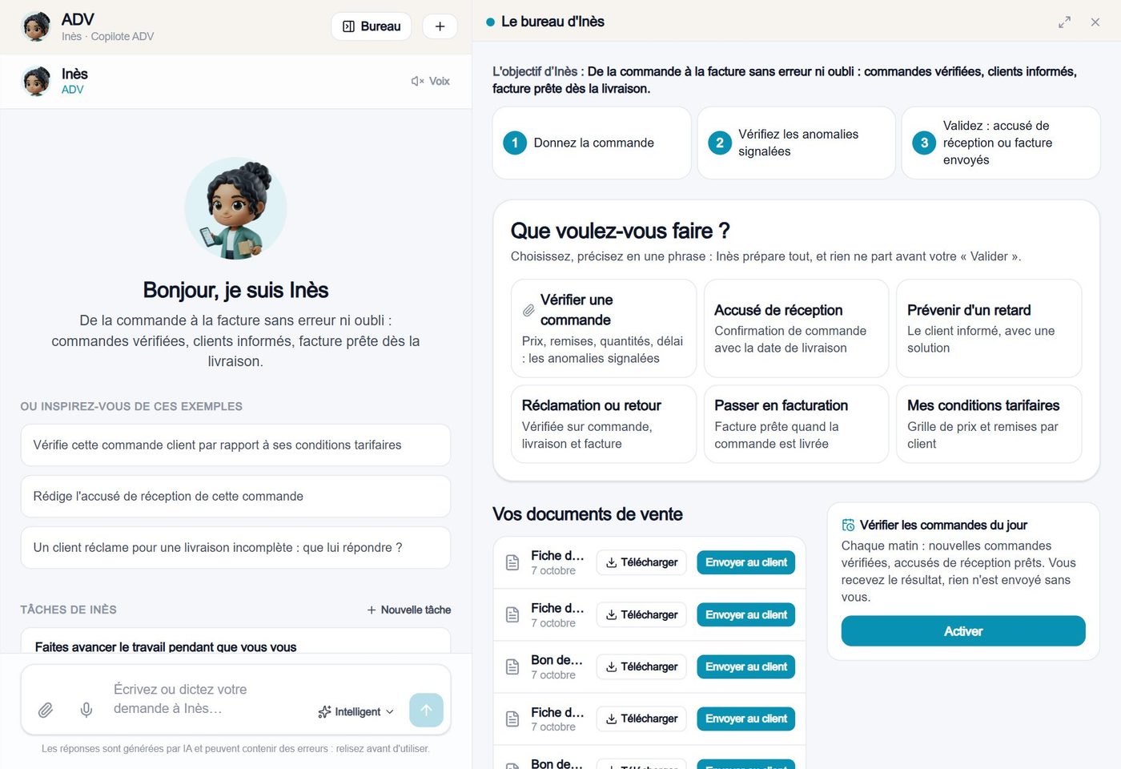Image resolution: width=1121 pixels, height=769 pixels.
Task: Click step 3 Validez accusé de réception
Action: tap(1001, 143)
